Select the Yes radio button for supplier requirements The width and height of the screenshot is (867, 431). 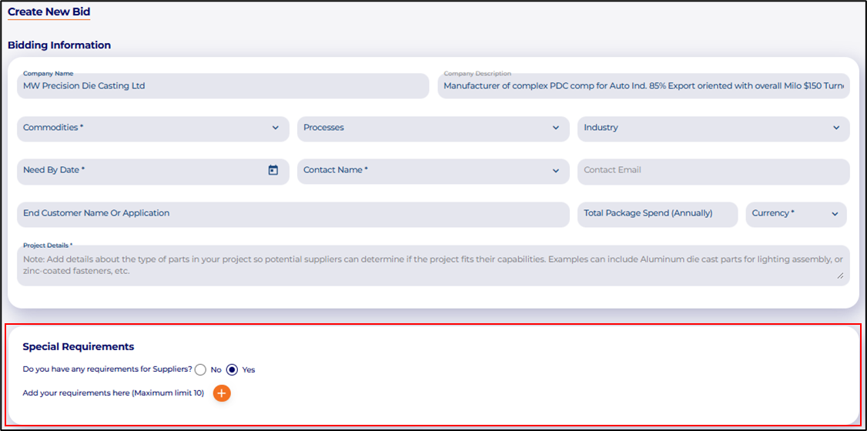pyautogui.click(x=232, y=369)
